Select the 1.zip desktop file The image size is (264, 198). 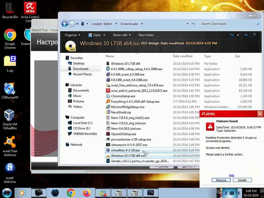pos(10,64)
